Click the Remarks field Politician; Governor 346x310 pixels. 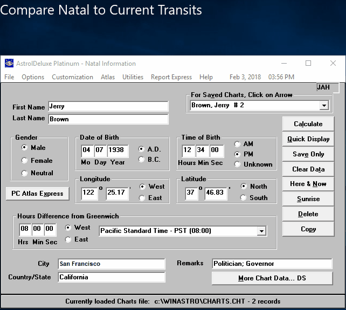[272, 264]
